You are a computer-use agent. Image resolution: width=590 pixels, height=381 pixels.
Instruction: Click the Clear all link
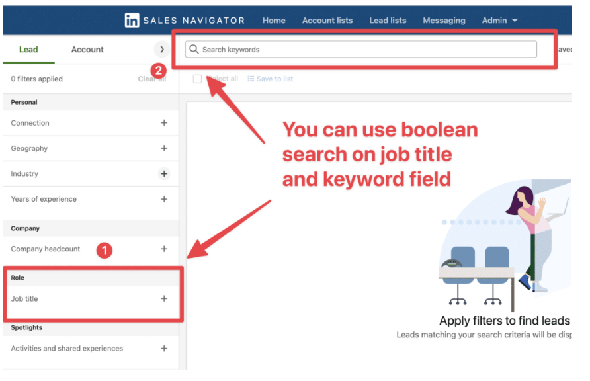[x=152, y=79]
